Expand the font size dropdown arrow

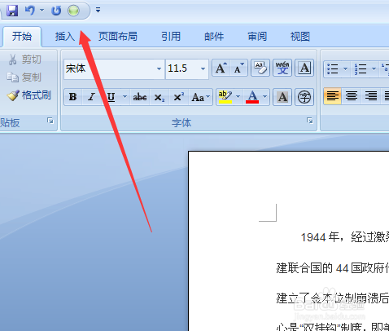(x=203, y=68)
